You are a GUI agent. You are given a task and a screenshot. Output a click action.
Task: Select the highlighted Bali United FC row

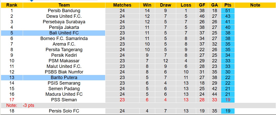(64, 33)
